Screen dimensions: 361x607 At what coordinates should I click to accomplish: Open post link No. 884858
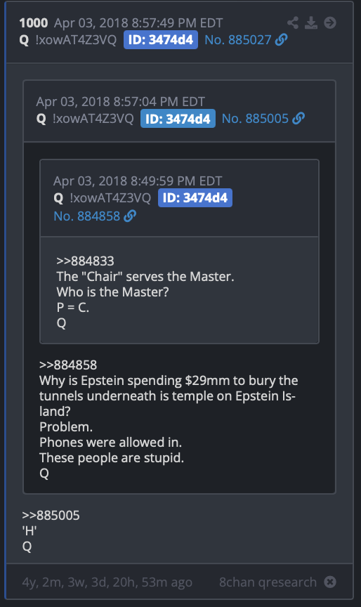pos(87,216)
